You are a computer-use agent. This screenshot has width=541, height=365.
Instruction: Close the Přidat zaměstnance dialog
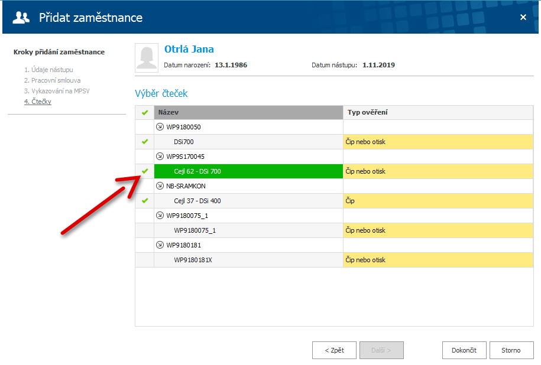click(x=523, y=17)
